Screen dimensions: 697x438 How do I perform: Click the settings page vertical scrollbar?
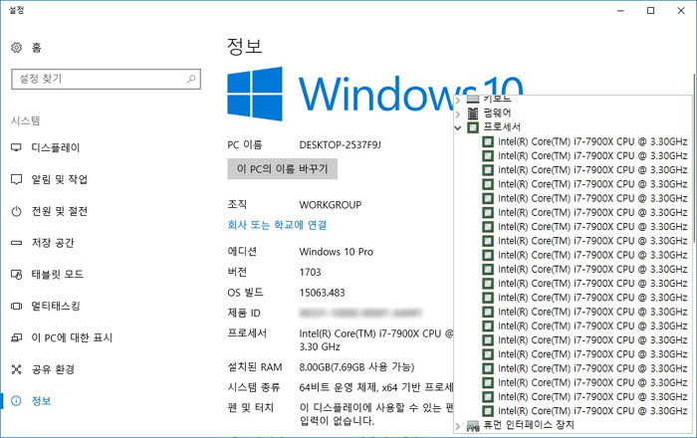pos(694,160)
